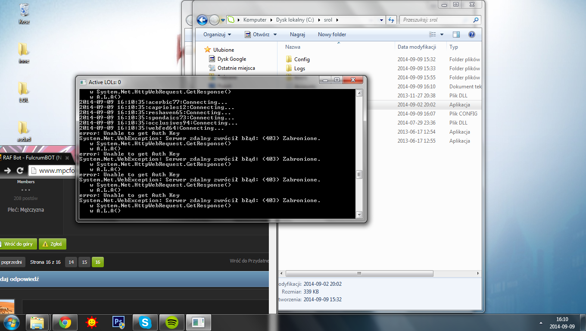
Task: Open the Organizuj menu
Action: [x=217, y=34]
